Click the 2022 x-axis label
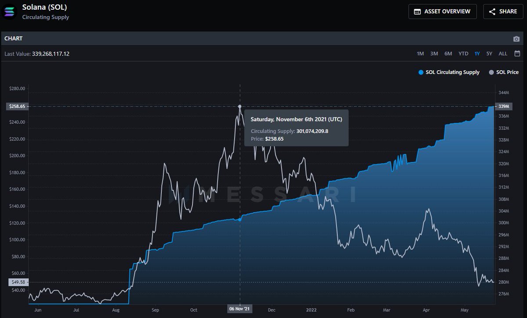This screenshot has width=527, height=318. point(311,310)
